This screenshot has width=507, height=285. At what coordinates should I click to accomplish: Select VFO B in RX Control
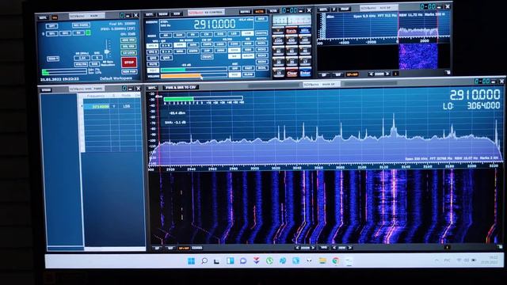point(152,51)
